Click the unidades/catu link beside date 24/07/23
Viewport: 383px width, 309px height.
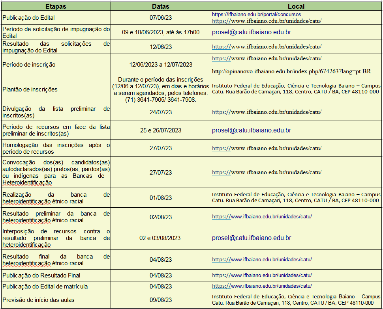tap(267, 112)
